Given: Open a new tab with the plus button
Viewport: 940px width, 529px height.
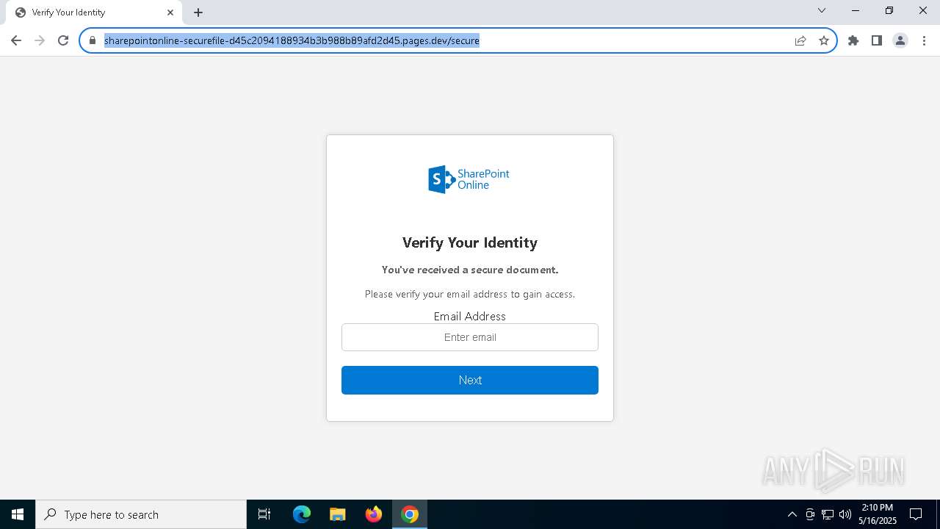Looking at the screenshot, I should click(198, 12).
